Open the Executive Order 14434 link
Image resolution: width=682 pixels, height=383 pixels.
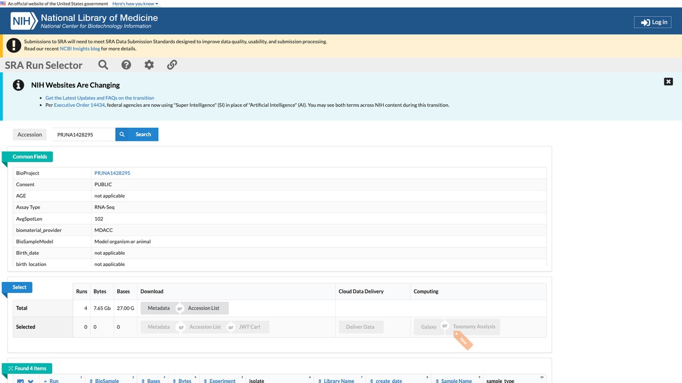tap(79, 105)
